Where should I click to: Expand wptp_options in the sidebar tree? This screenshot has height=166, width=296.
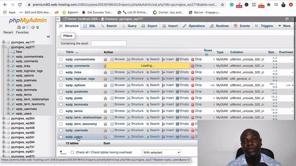tap(8, 76)
